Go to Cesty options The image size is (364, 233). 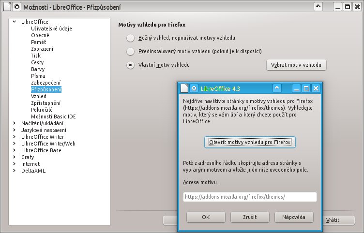click(37, 62)
